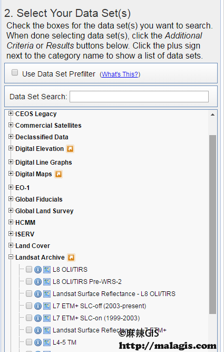Click orange icon beside Landsat Archive
This screenshot has width=224, height=352.
[71, 258]
